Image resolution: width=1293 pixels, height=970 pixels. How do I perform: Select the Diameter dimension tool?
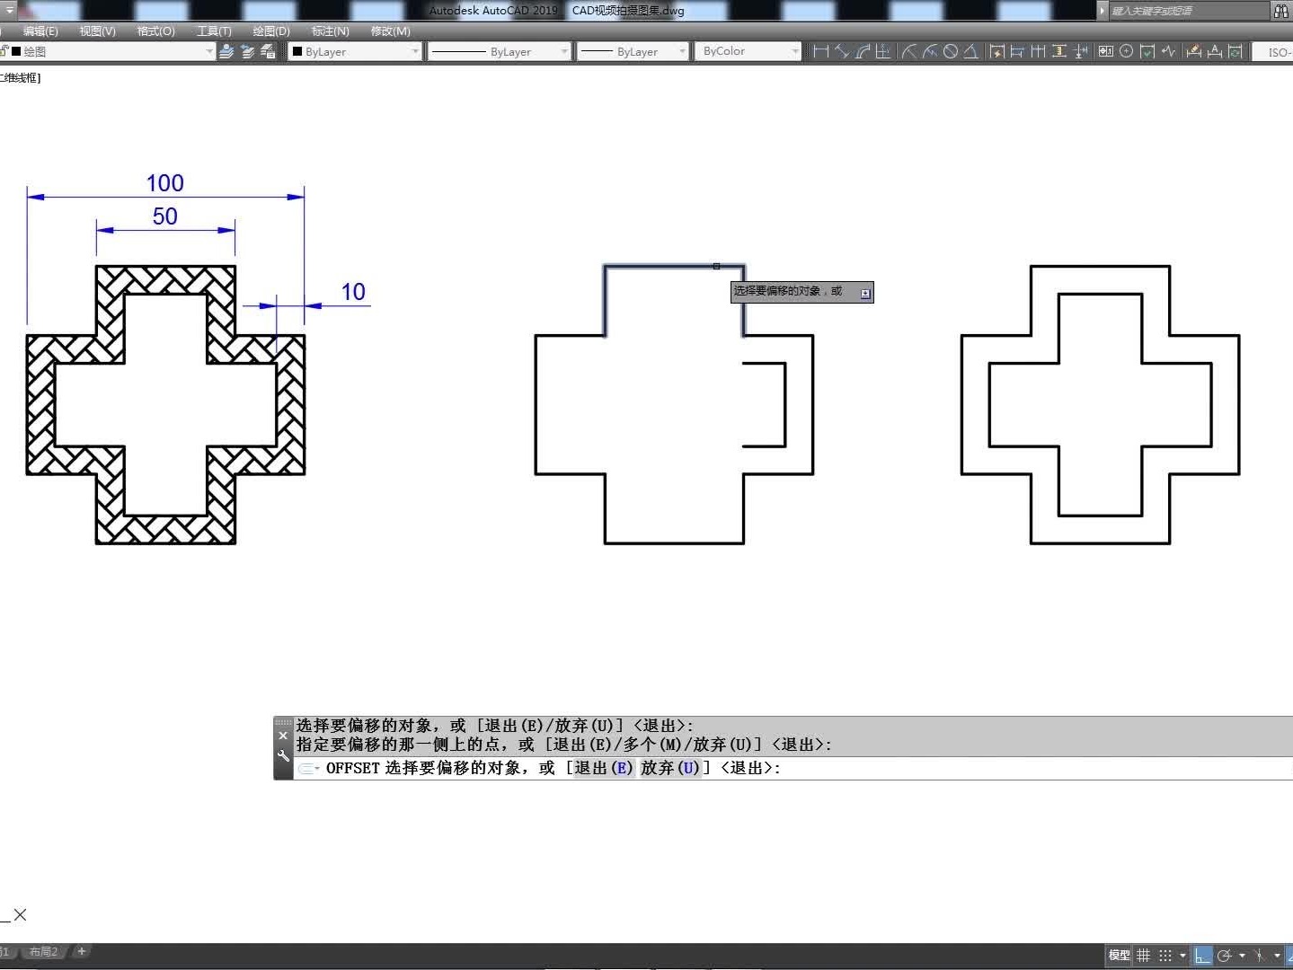(950, 51)
